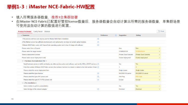Click suggested value 'Private Cloud Scenario'
Viewport: 188px width, 105px height.
pyautogui.click(x=126, y=55)
